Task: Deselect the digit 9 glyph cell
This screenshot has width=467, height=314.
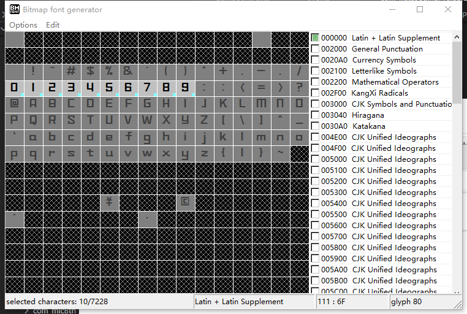Action: click(186, 88)
